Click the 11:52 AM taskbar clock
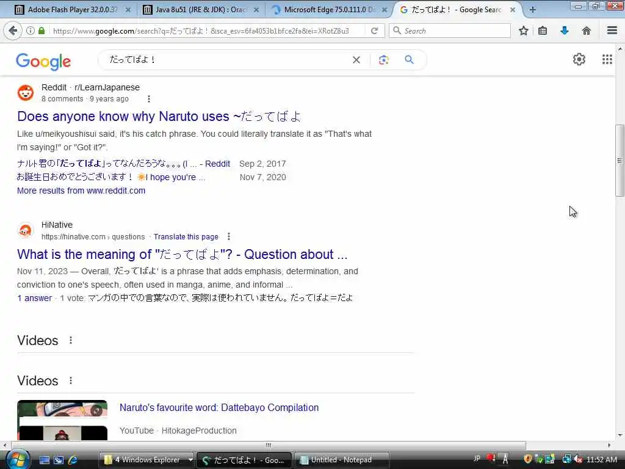625x469 pixels. pos(601,460)
